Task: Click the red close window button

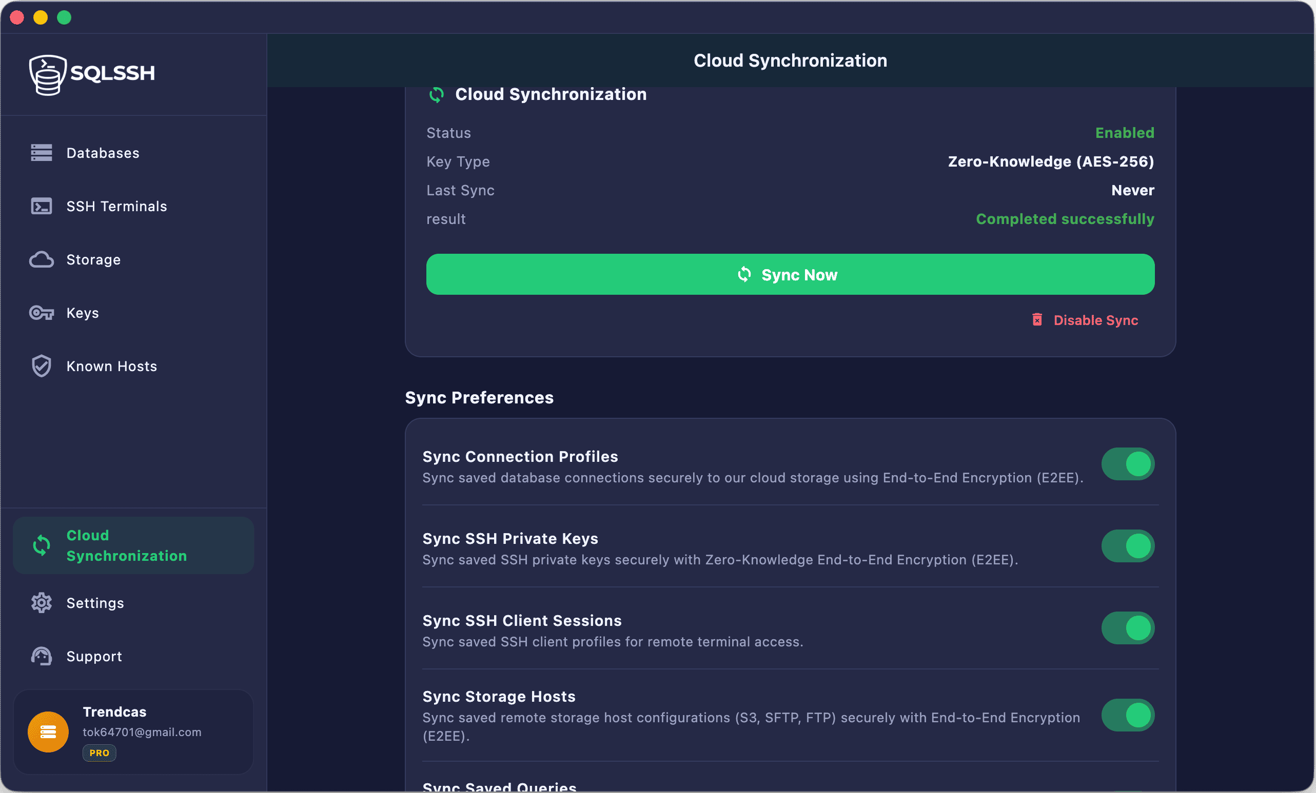Action: pyautogui.click(x=17, y=17)
